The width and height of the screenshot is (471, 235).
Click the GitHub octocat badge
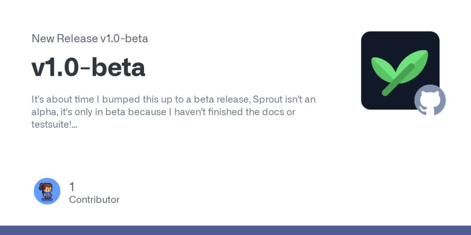430,100
